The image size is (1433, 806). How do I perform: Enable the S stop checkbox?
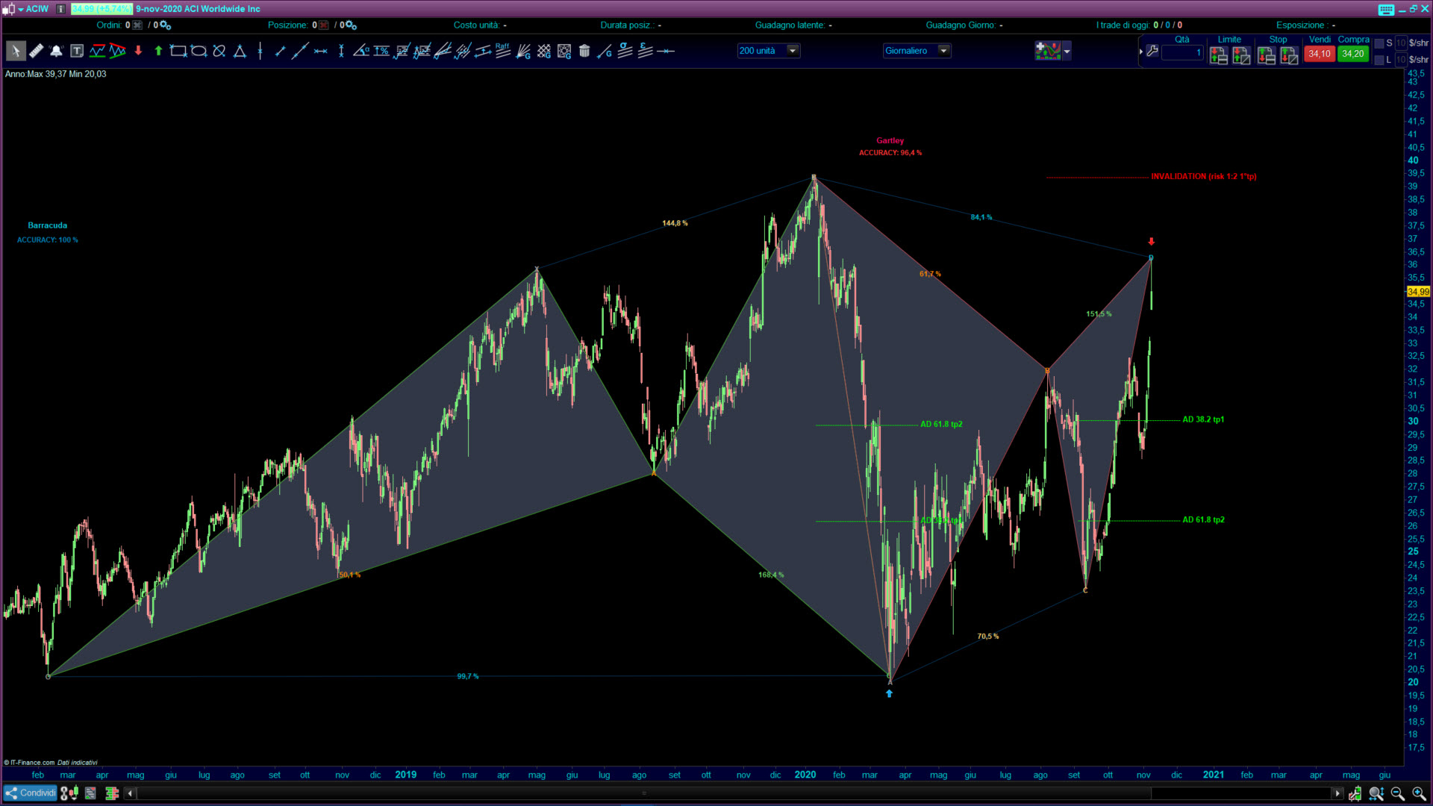pyautogui.click(x=1379, y=43)
